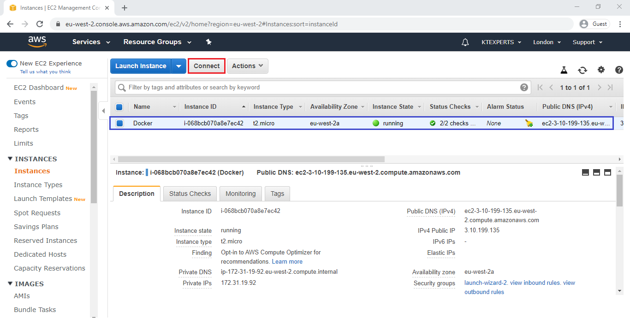
Task: Click the Connect button
Action: [x=207, y=66]
